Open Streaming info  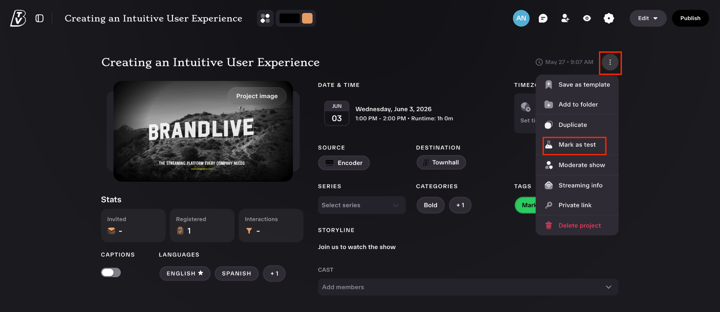coord(577,185)
